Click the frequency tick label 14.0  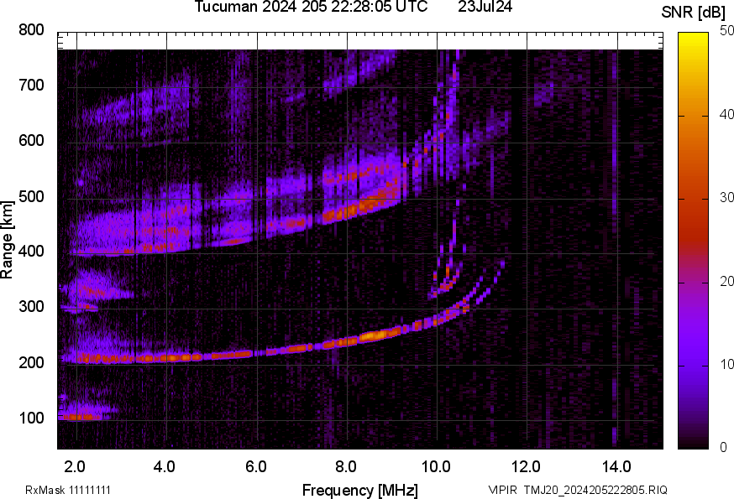pos(616,467)
